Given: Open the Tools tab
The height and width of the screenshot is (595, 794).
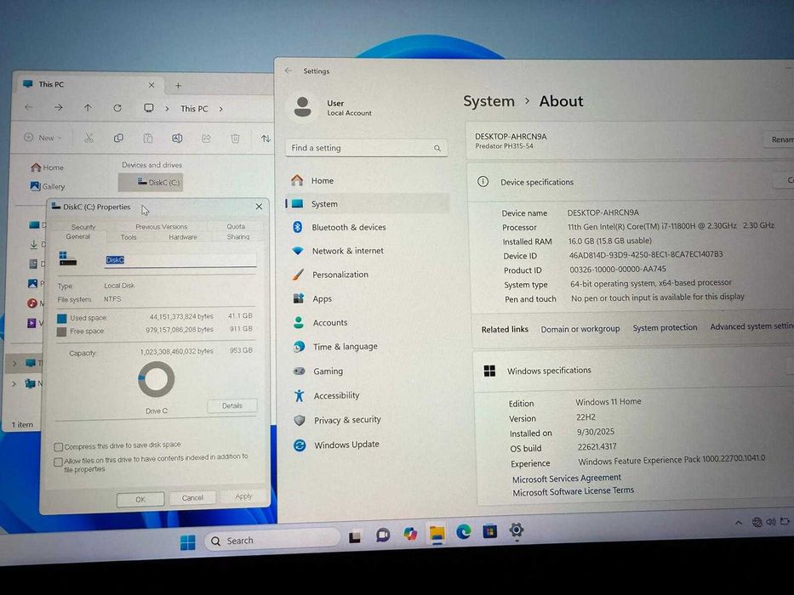Looking at the screenshot, I should tap(129, 237).
